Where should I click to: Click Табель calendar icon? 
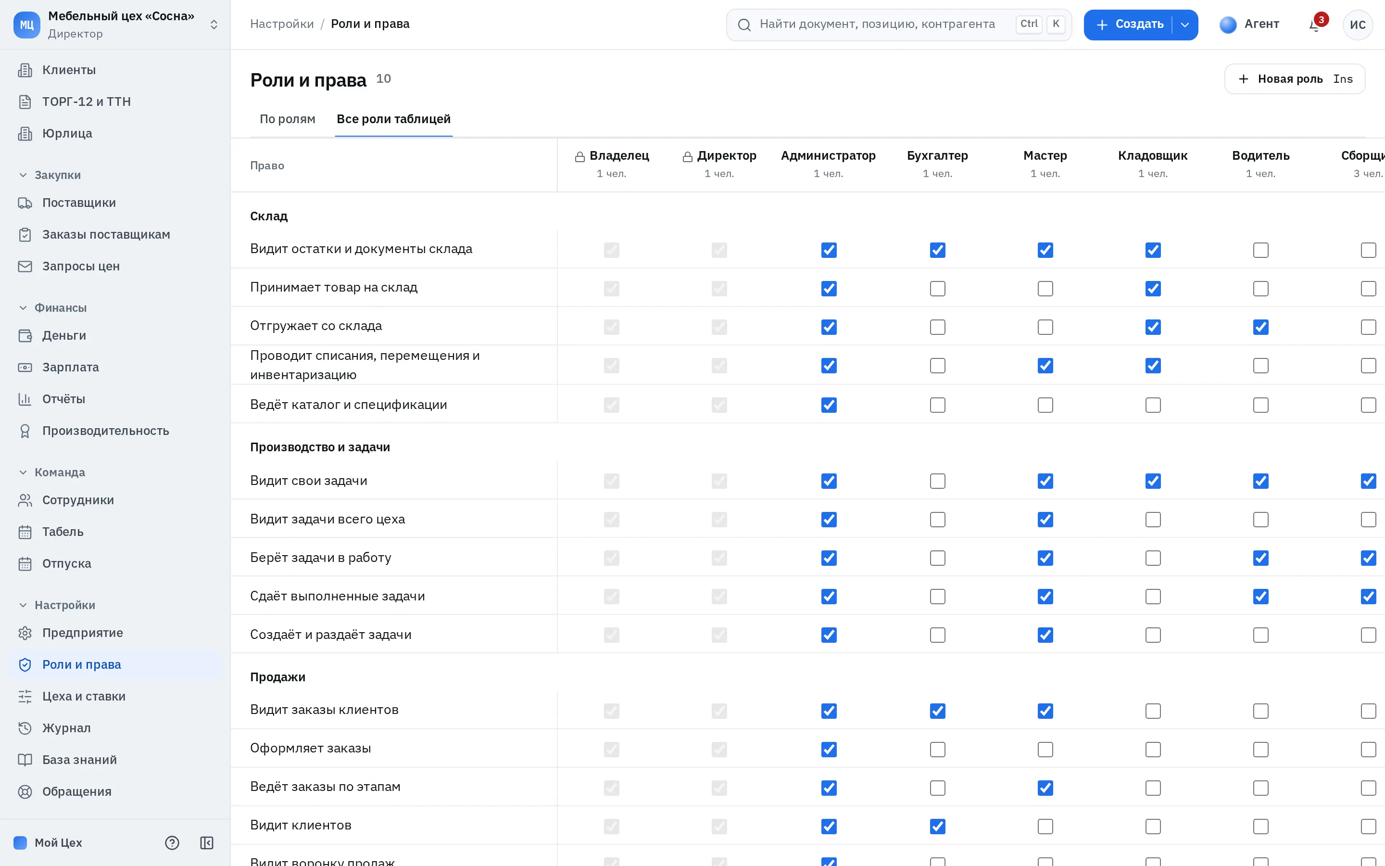[25, 532]
